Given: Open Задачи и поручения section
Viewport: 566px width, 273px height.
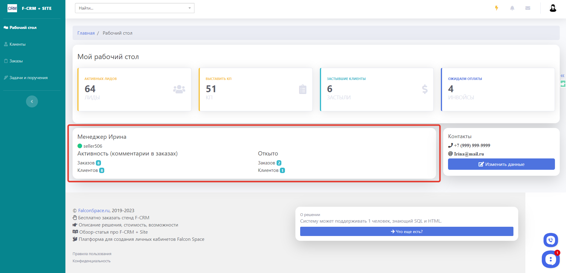Looking at the screenshot, I should click(x=28, y=78).
